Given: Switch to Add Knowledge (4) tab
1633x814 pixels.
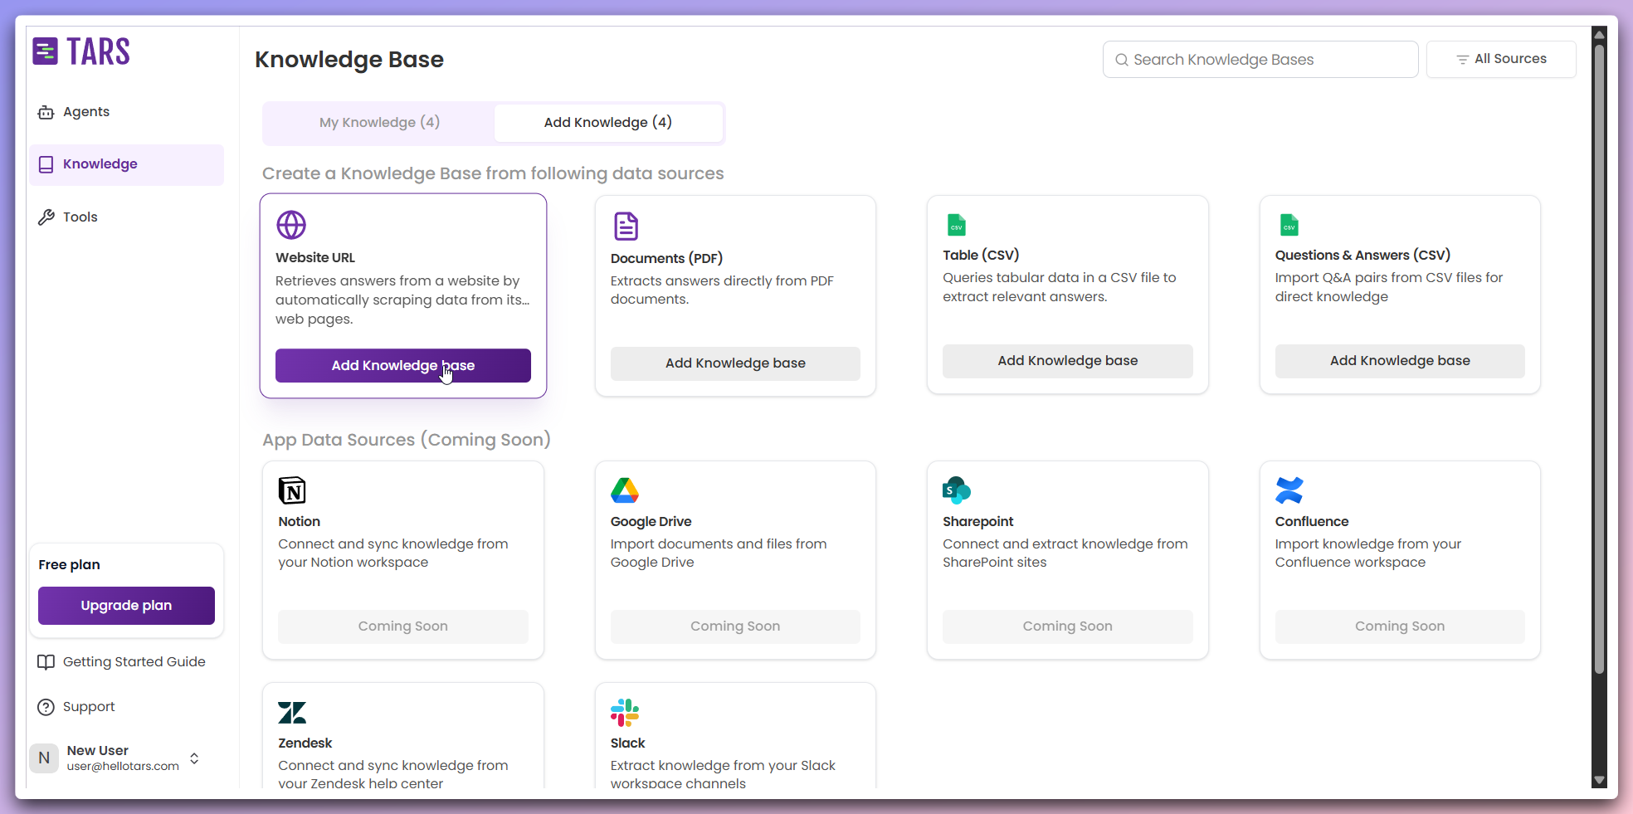Looking at the screenshot, I should click(x=608, y=123).
